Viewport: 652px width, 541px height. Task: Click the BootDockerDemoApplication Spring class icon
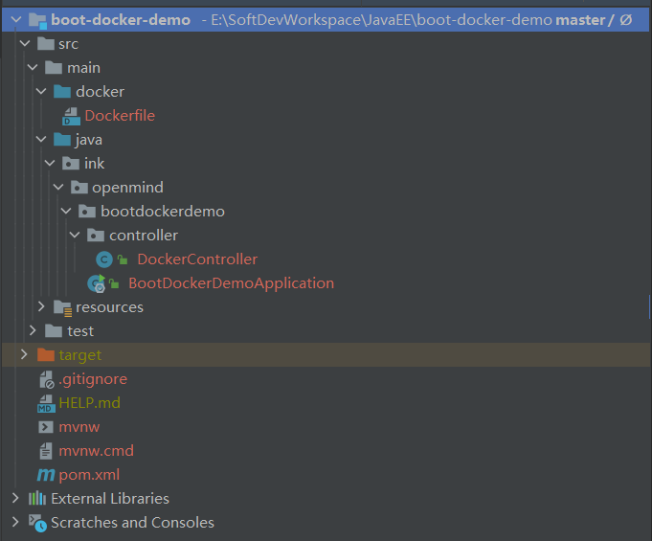pos(96,282)
